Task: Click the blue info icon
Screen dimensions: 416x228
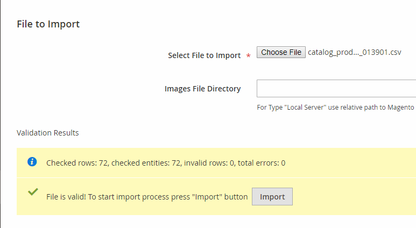Action: point(32,162)
